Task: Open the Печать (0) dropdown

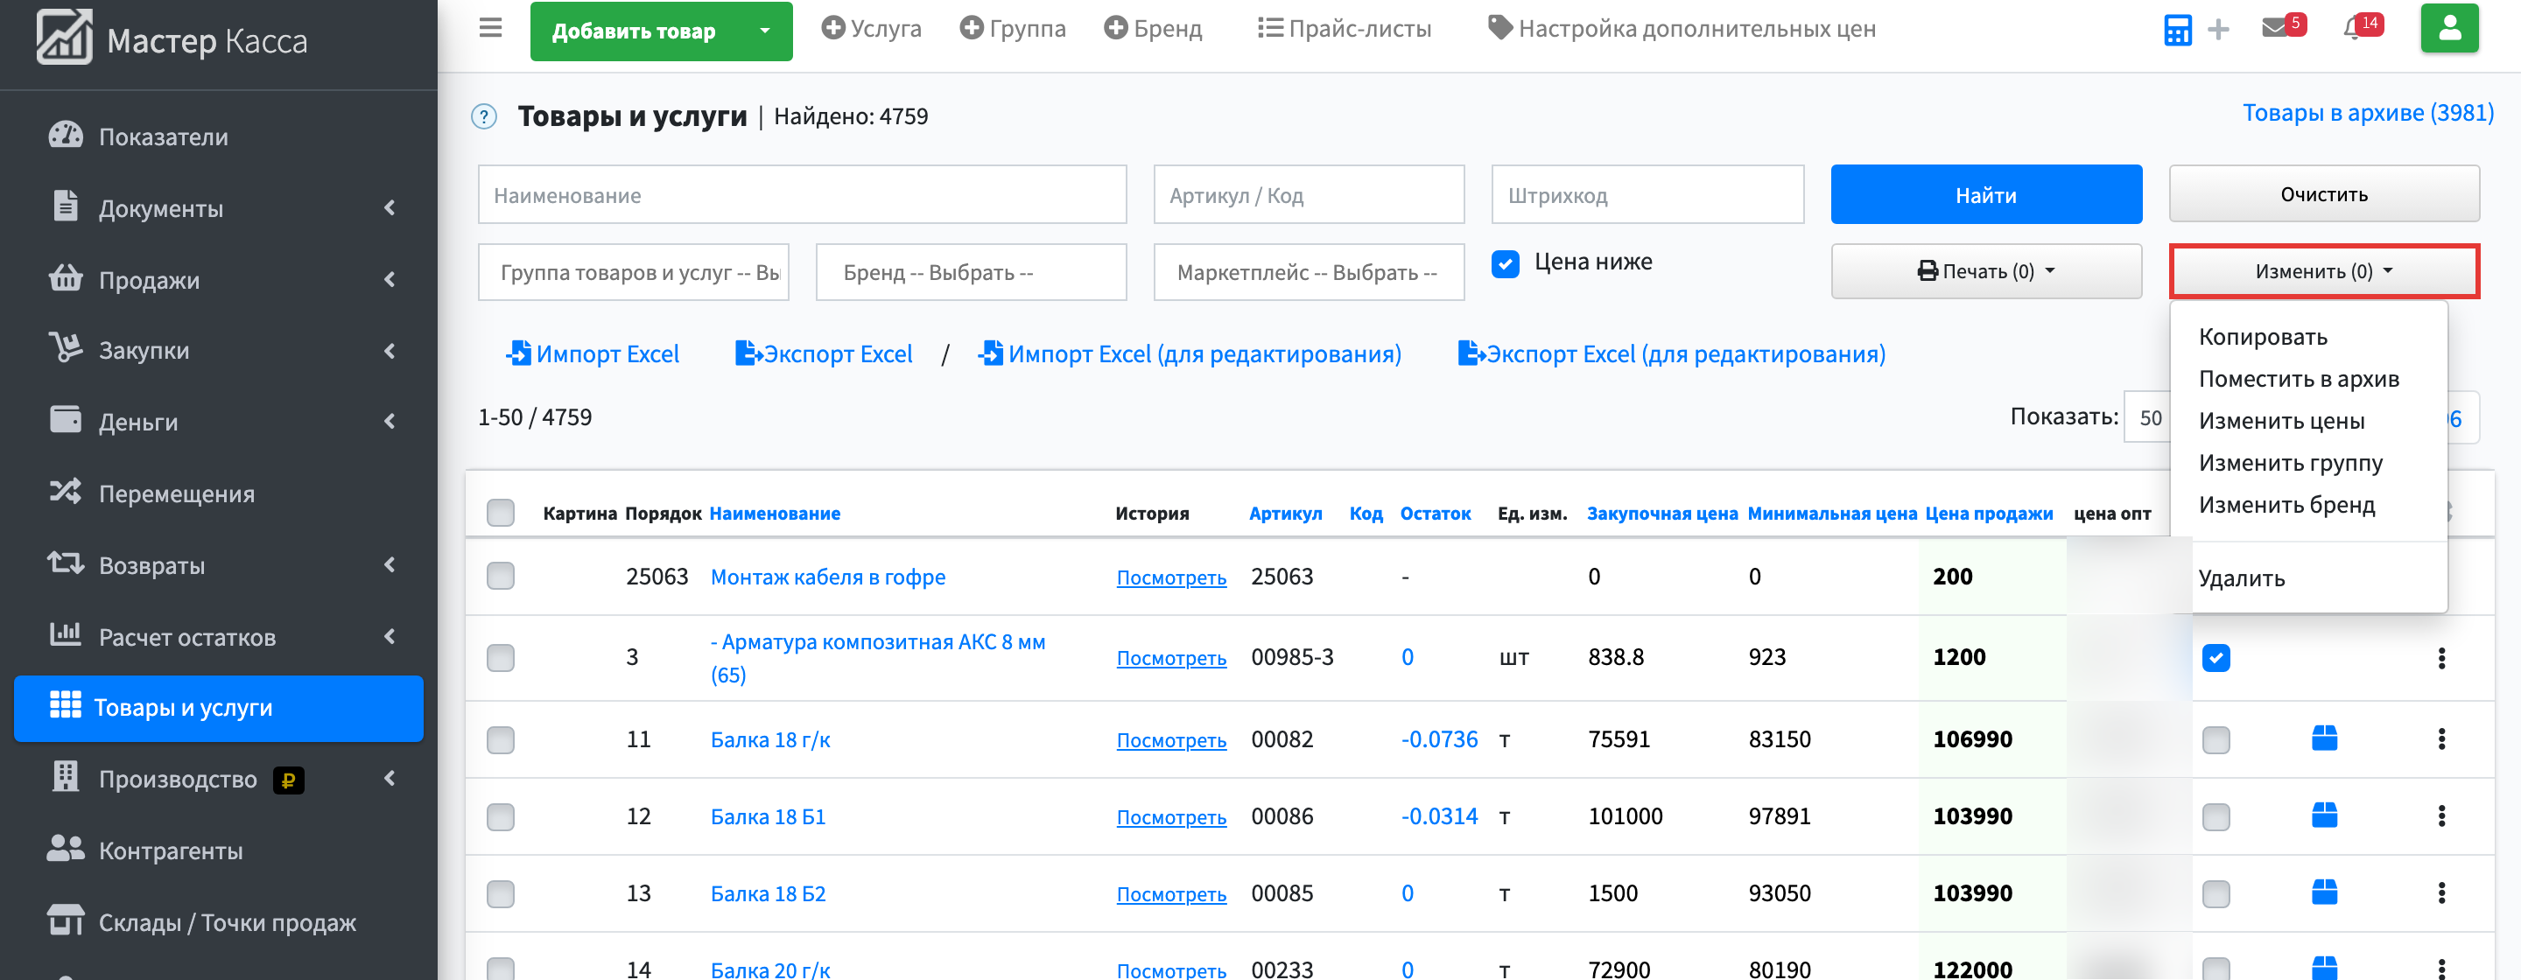Action: click(x=1985, y=271)
